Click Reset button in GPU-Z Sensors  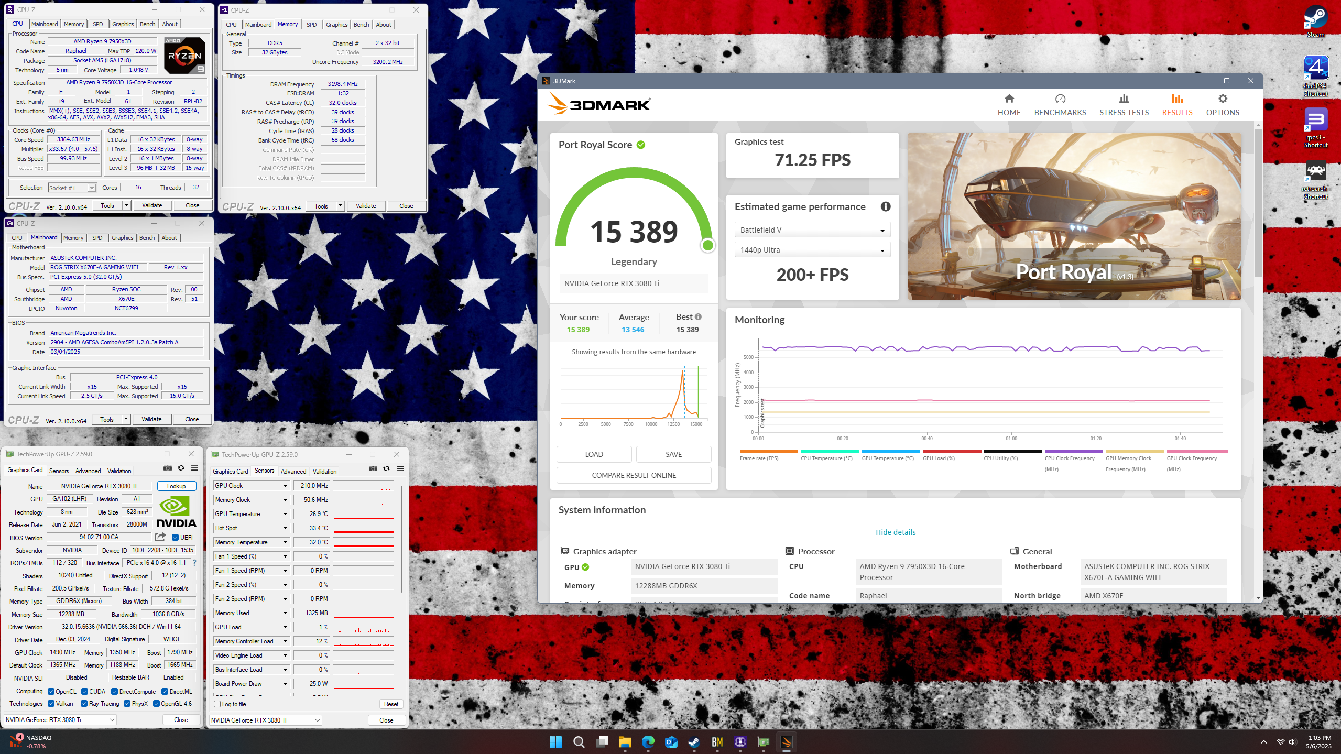pos(391,704)
